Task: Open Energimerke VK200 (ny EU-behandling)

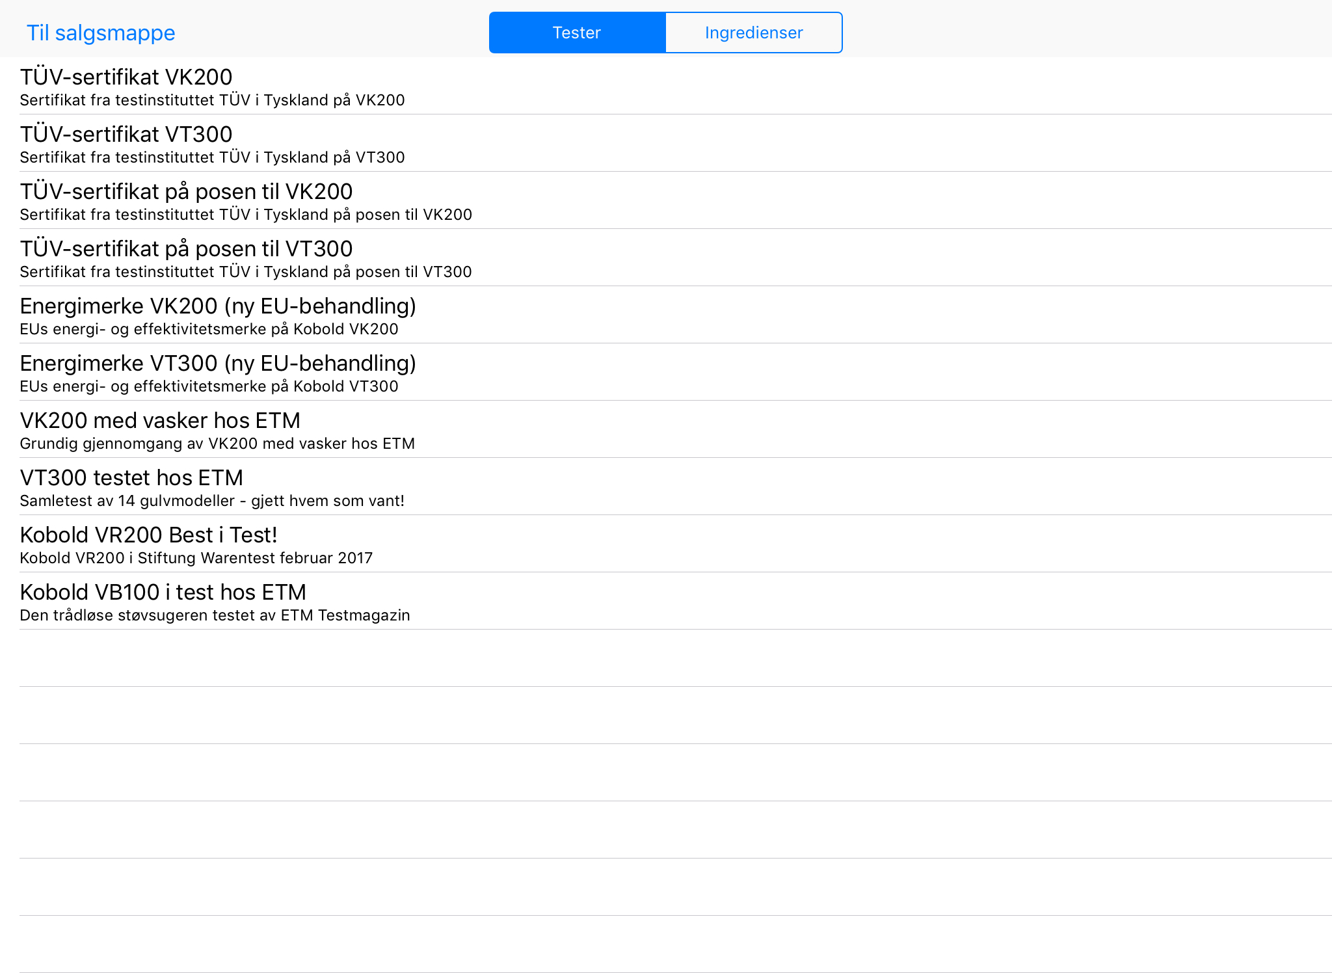Action: click(x=218, y=306)
